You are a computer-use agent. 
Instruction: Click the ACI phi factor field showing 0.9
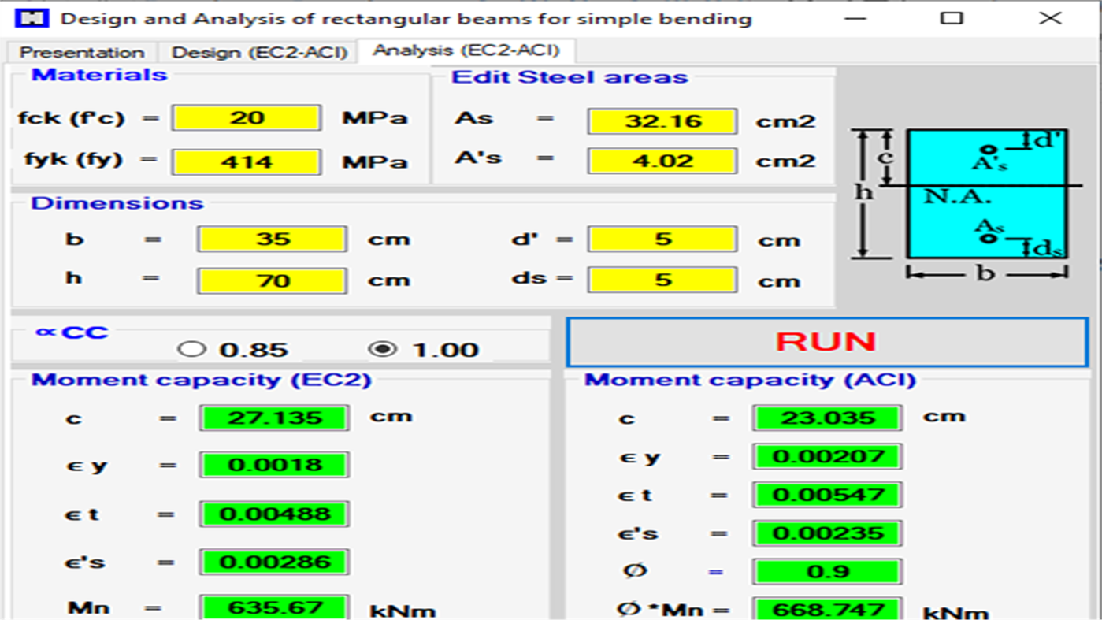click(x=826, y=570)
